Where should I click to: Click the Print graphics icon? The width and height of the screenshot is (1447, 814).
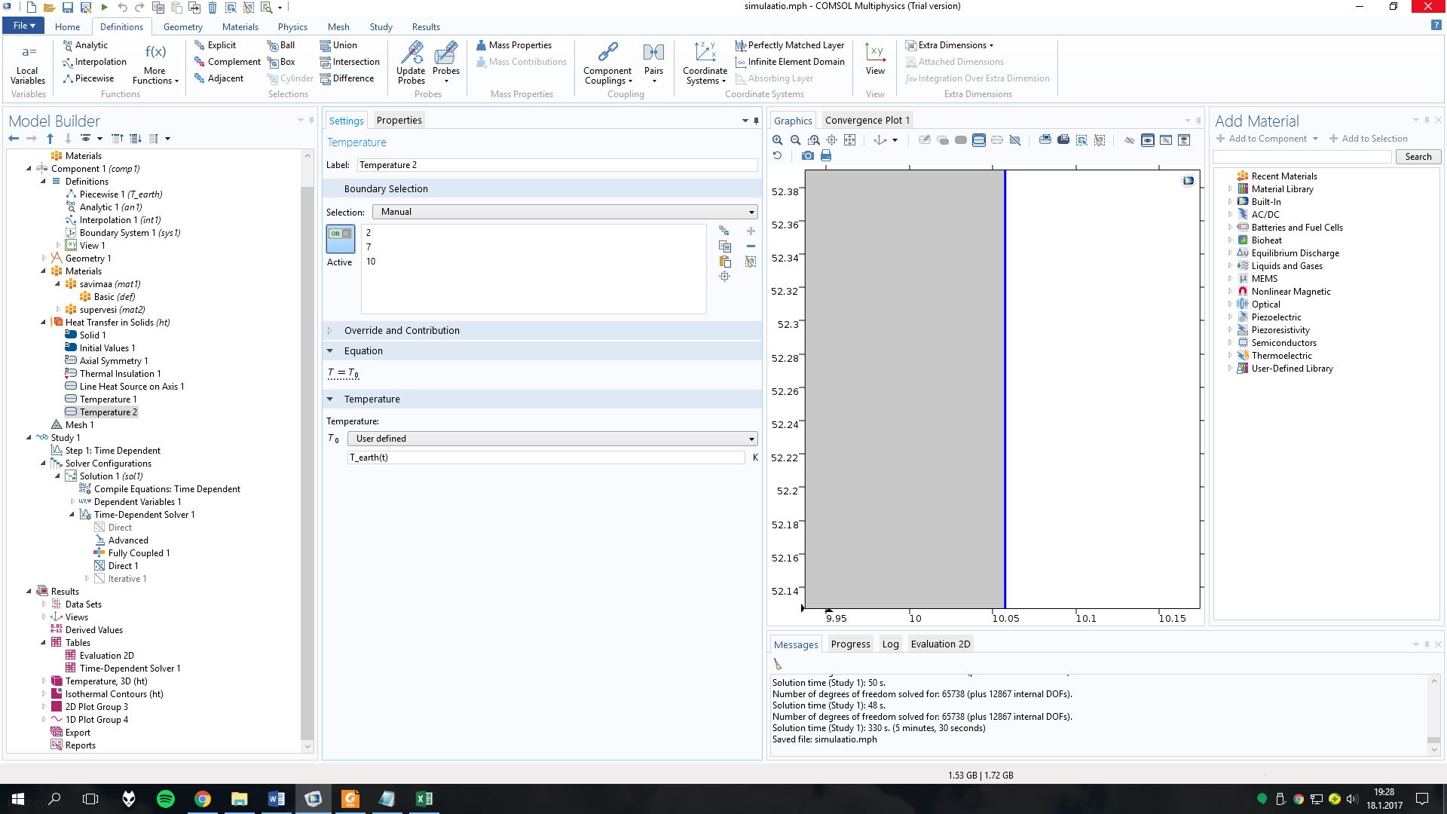tap(826, 155)
